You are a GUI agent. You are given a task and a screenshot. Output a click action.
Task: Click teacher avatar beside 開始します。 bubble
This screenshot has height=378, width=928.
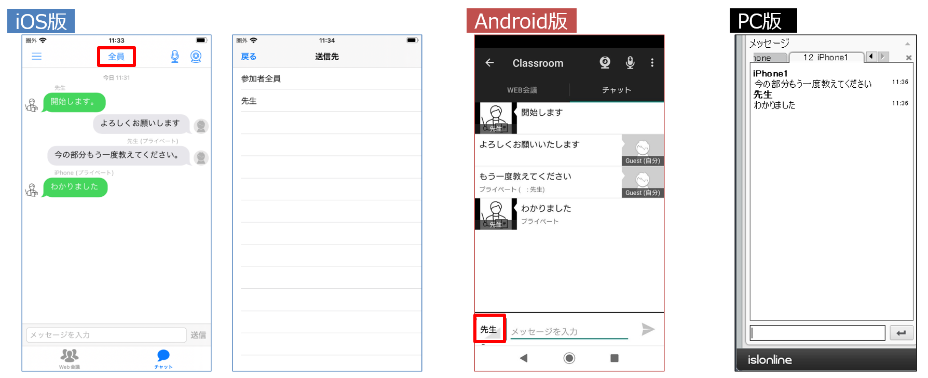click(32, 105)
